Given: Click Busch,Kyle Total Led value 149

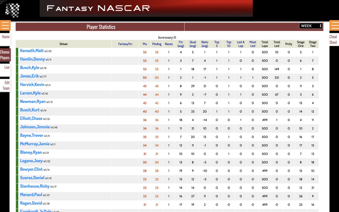Looking at the screenshot, I should [277, 69].
